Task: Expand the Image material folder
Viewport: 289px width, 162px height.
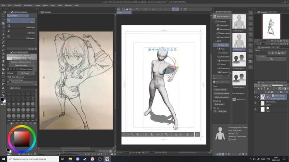Action: tap(216, 37)
